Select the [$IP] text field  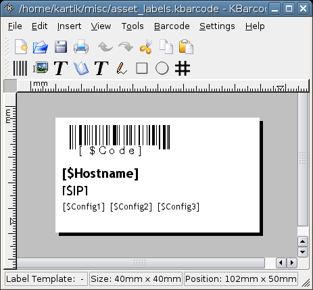[x=75, y=191]
